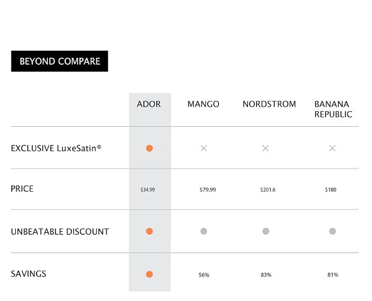Click the X mark under NORDSTROM

click(x=265, y=148)
